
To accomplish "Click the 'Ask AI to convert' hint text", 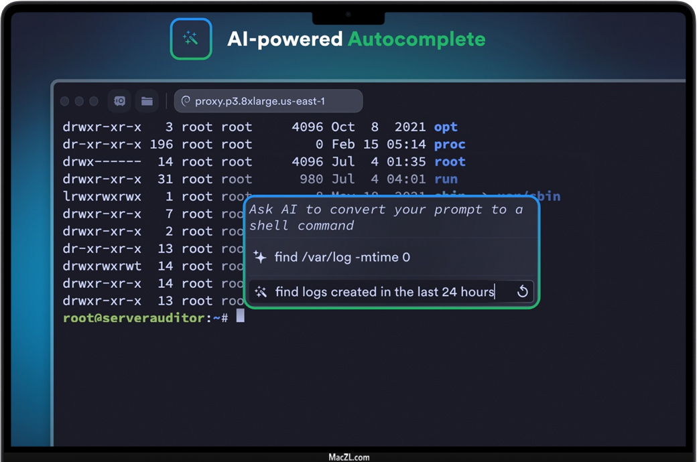I will 385,218.
